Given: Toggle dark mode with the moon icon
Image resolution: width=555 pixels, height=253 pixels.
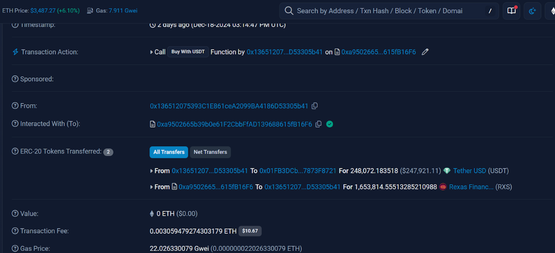Looking at the screenshot, I should click(x=532, y=11).
